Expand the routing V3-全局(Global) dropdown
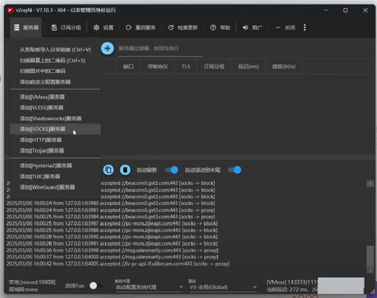 coord(223,287)
